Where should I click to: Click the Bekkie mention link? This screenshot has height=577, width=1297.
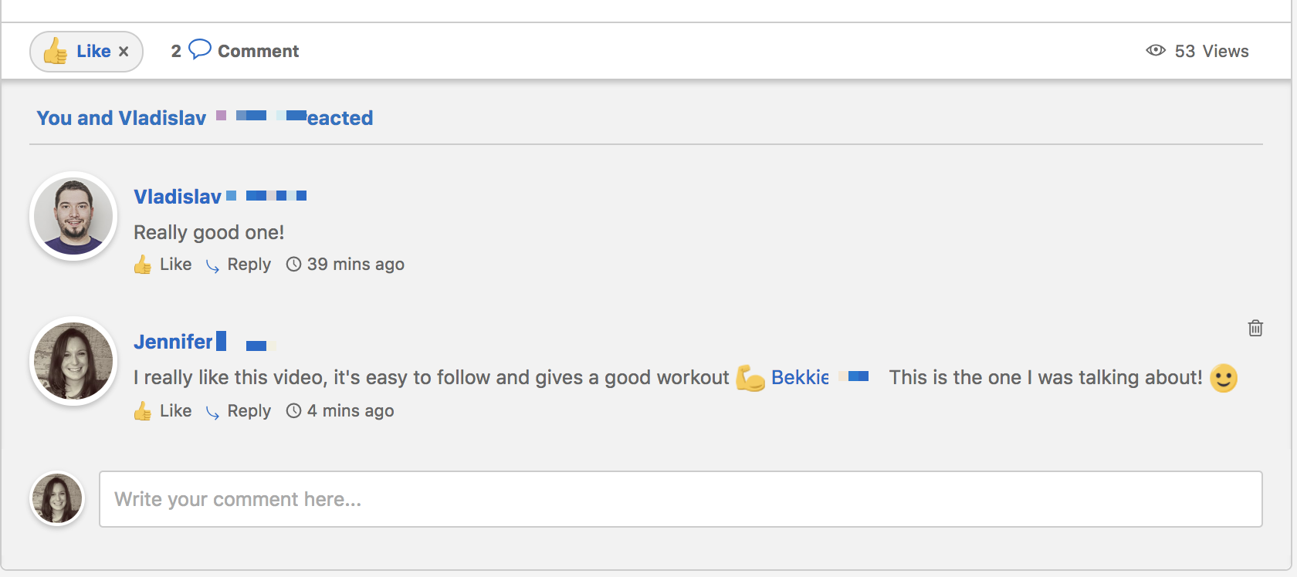(x=800, y=377)
